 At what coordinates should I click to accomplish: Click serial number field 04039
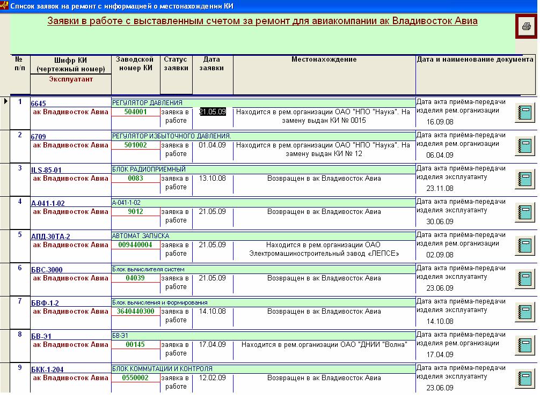click(135, 278)
